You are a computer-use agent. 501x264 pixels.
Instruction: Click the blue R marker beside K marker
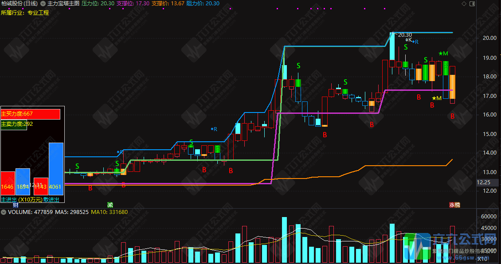(415, 42)
